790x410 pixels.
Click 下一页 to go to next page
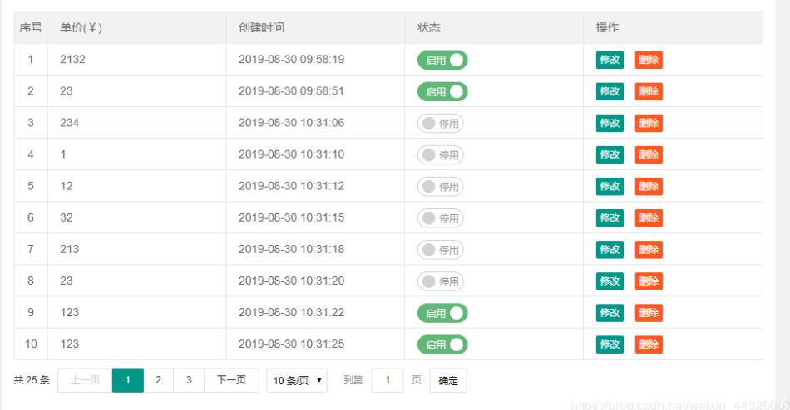pos(231,380)
